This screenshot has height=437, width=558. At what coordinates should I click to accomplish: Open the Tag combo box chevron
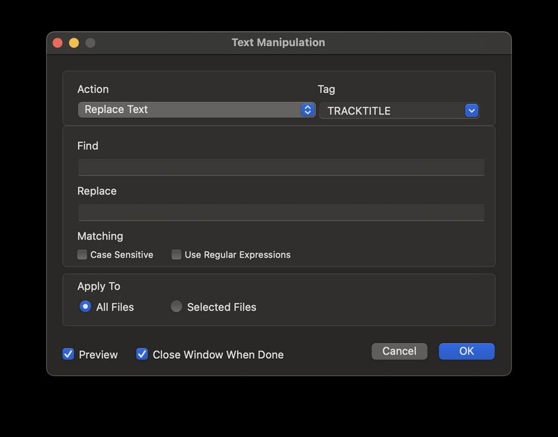pyautogui.click(x=472, y=111)
